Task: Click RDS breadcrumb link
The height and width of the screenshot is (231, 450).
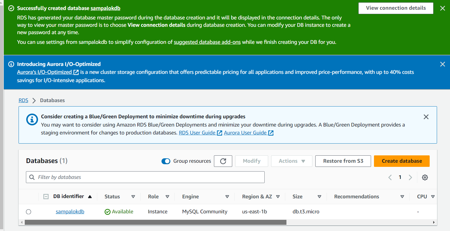Action: click(23, 100)
